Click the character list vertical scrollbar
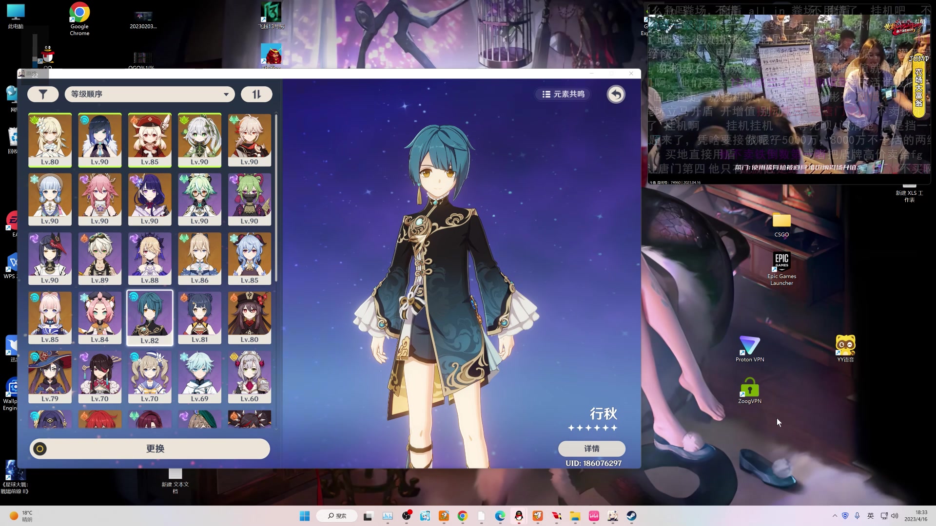Screen dimensions: 936x526 click(276, 198)
